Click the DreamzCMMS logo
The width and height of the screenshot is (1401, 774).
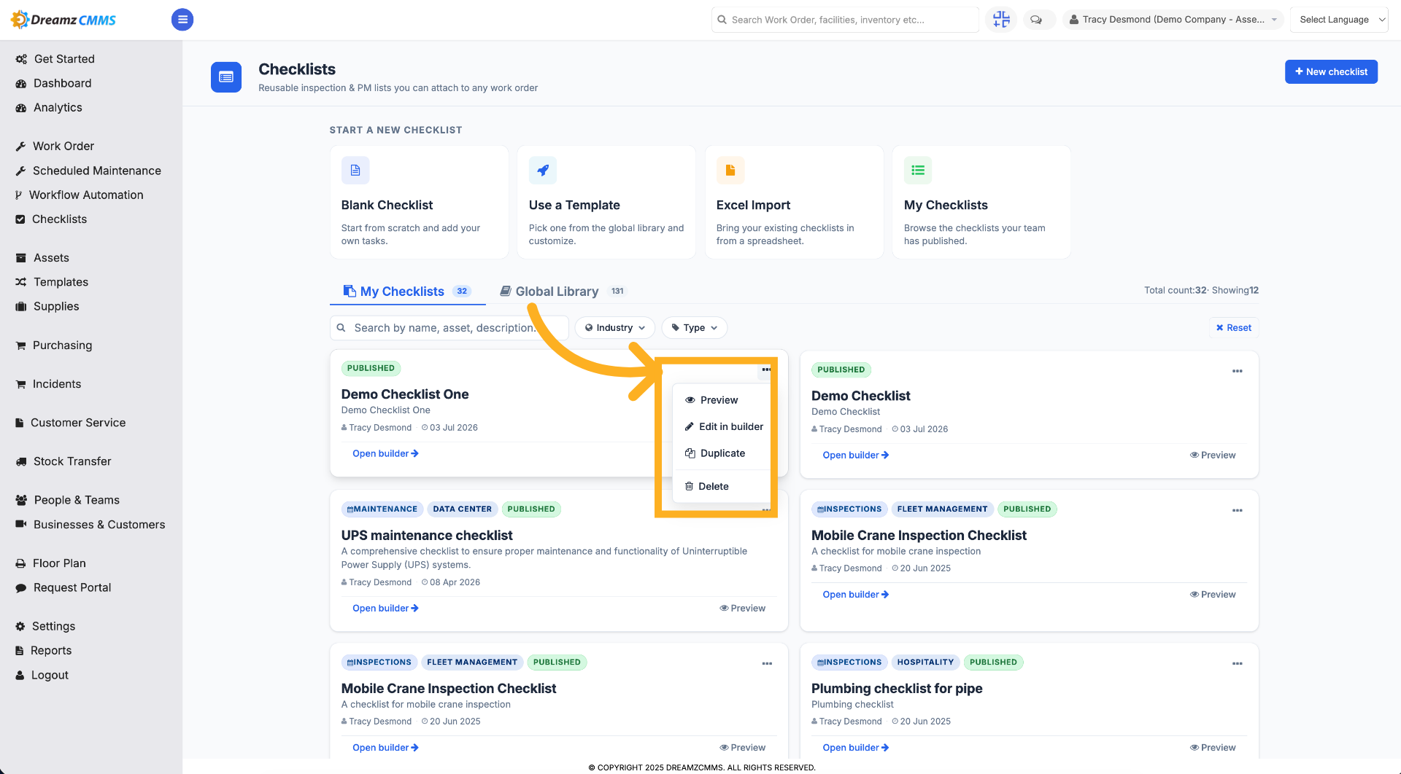tap(63, 20)
